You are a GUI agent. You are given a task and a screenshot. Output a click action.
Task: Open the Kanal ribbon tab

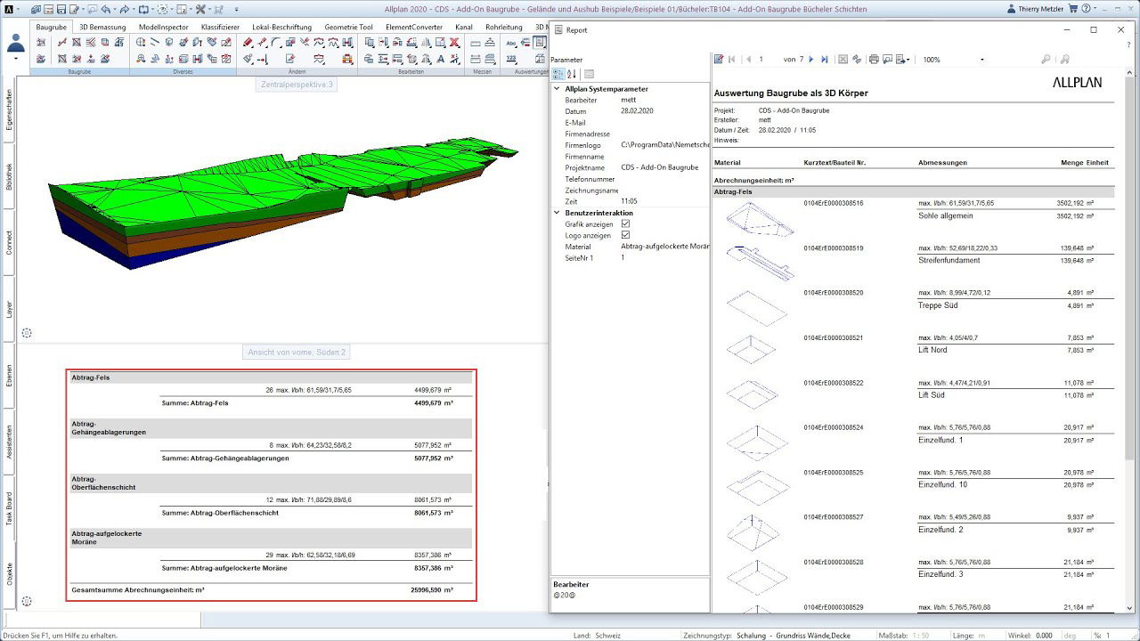click(464, 27)
